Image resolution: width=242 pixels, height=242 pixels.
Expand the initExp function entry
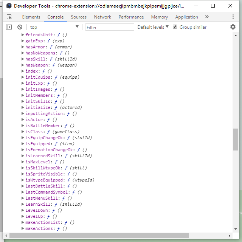pos(23,83)
